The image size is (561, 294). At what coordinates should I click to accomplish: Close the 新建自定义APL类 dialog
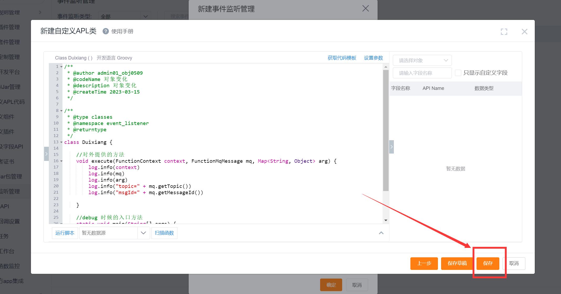(x=524, y=32)
